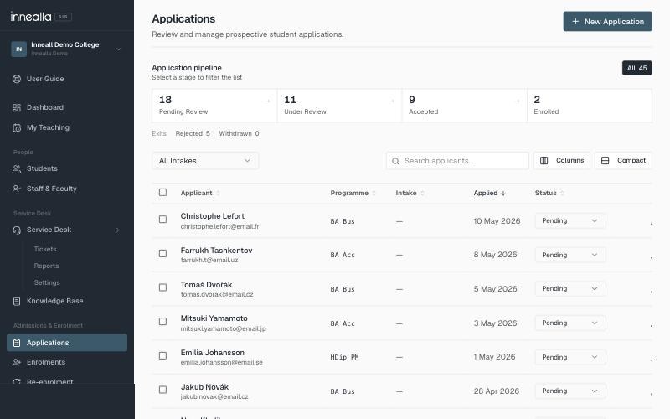Viewport: 670px width, 419px height.
Task: Open Settings in Service Desk menu
Action: 47,283
